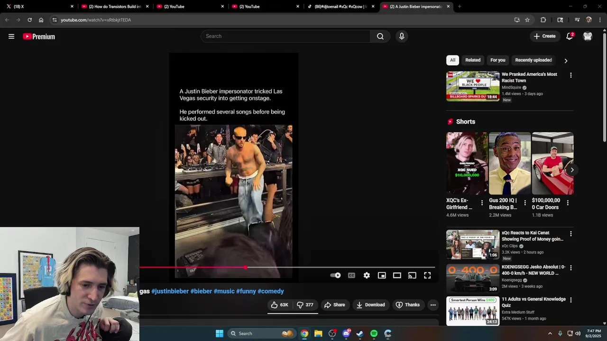607x341 pixels.
Task: Install app icon in address bar
Action: tap(517, 20)
